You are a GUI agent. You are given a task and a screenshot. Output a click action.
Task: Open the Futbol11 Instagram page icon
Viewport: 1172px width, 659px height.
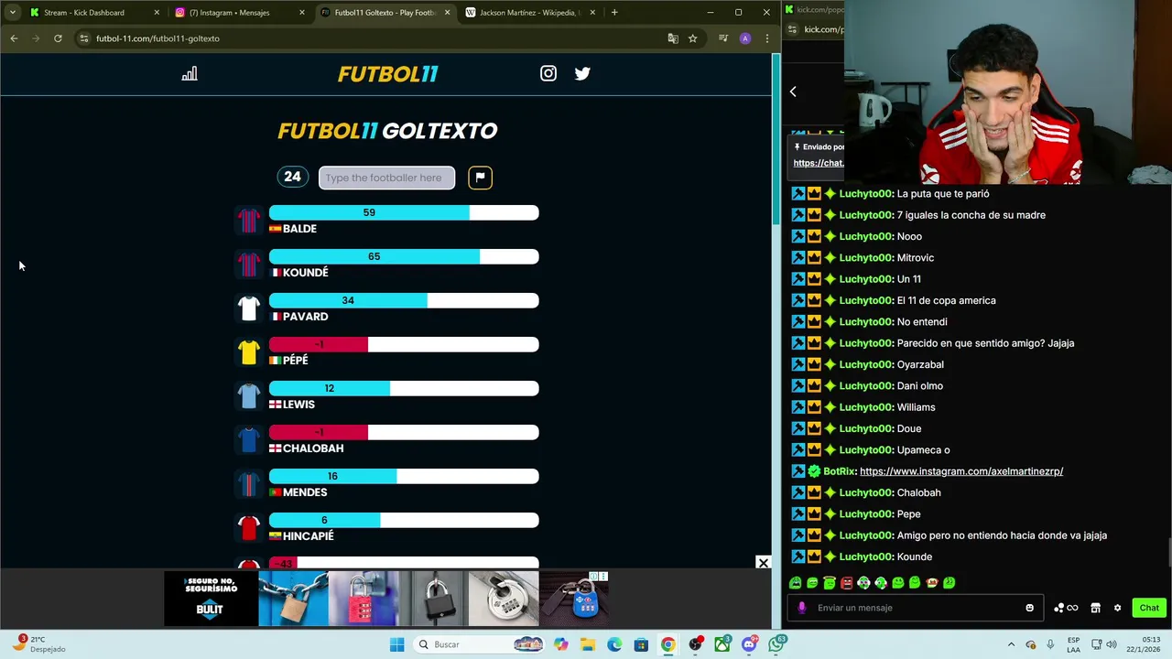(x=548, y=73)
